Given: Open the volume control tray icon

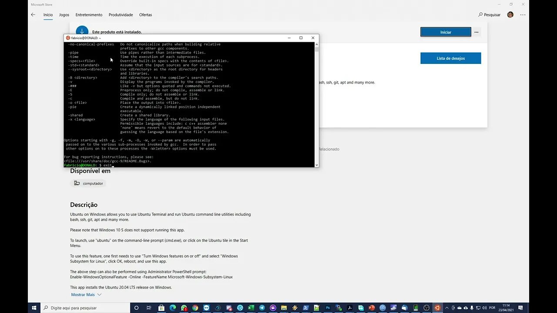Looking at the screenshot, I should click(x=484, y=308).
